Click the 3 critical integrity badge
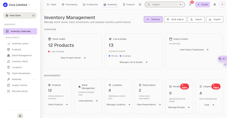Screen dimensions: 227x118 (216, 86)
